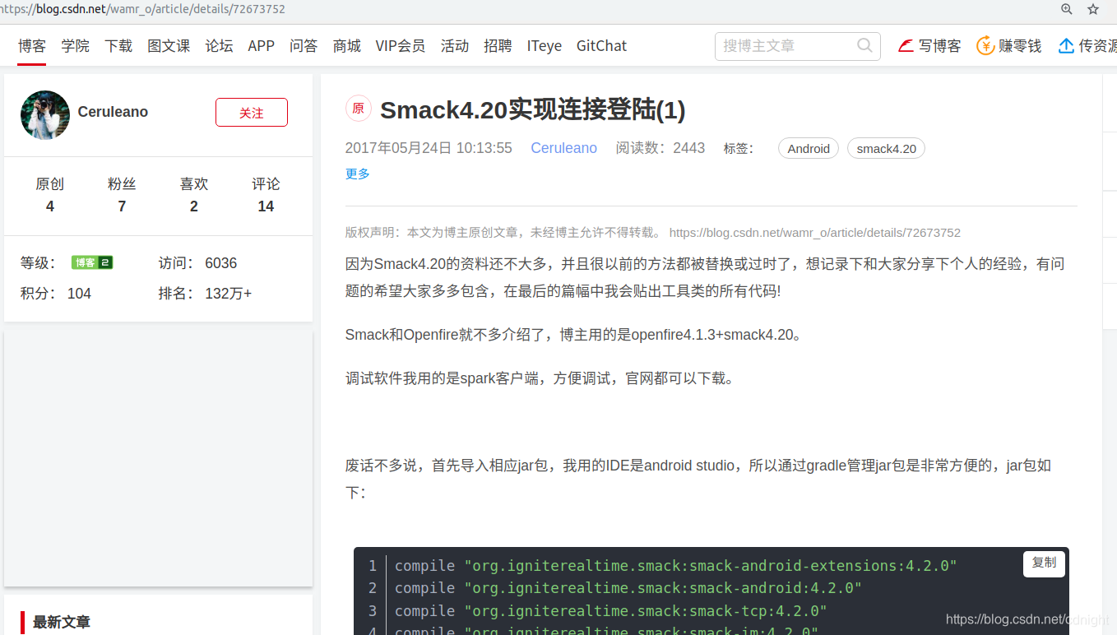
Task: Open the 博客 nav tab
Action: click(x=32, y=46)
